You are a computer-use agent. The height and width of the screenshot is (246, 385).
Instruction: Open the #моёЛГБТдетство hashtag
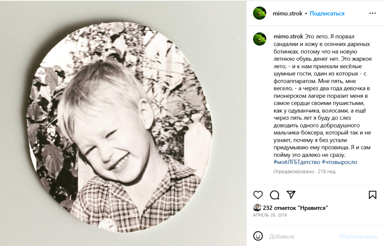(x=297, y=162)
